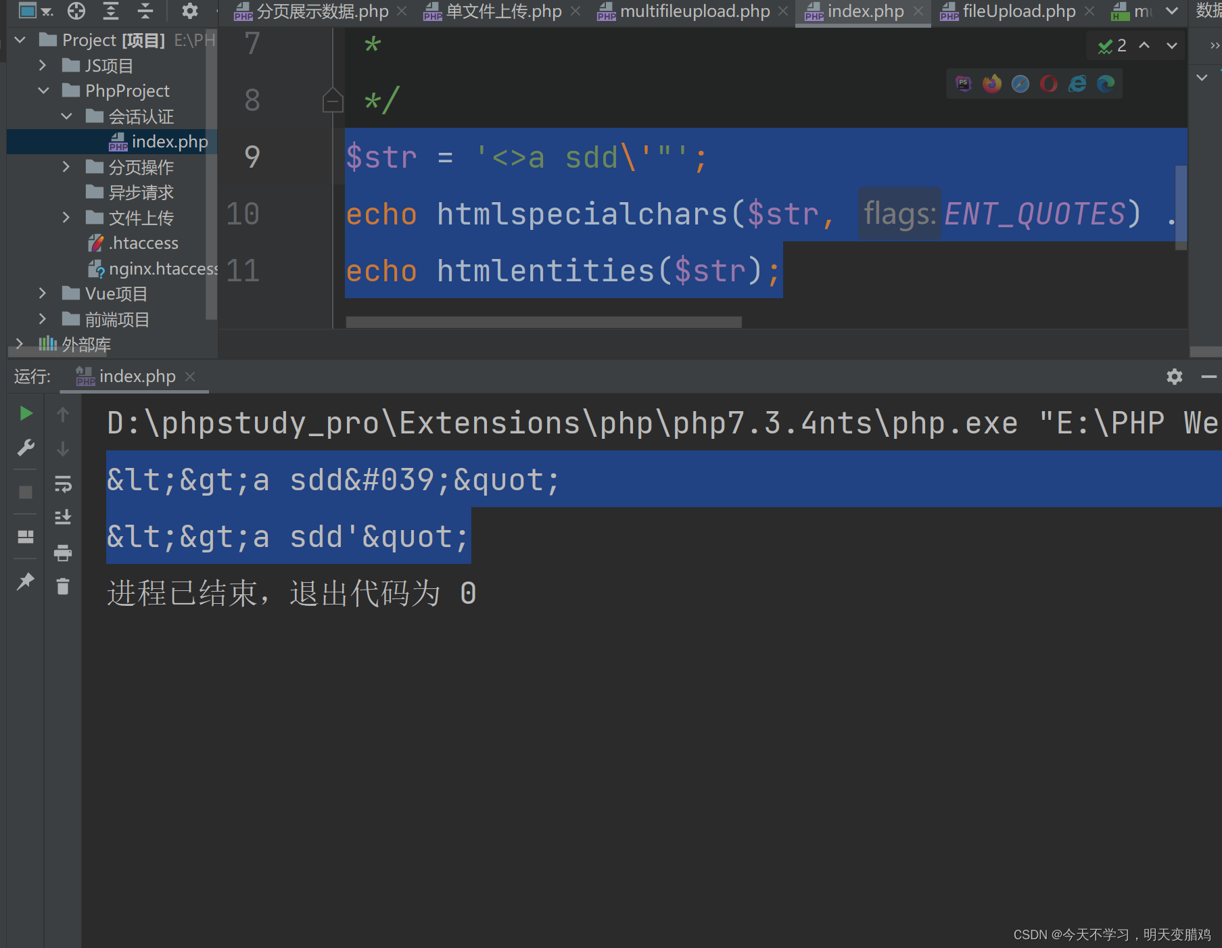Image resolution: width=1222 pixels, height=948 pixels.
Task: Close the multifileupload.php tab
Action: pyautogui.click(x=783, y=11)
